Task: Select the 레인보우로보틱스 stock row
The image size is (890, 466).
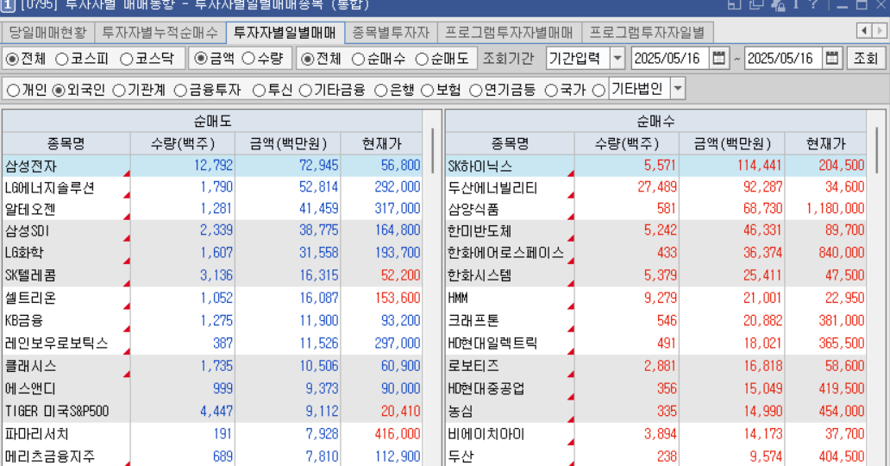Action: 212,343
